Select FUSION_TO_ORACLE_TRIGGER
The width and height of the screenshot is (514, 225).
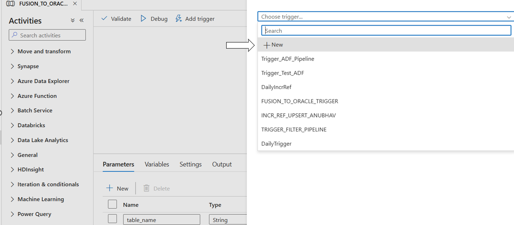click(386, 101)
